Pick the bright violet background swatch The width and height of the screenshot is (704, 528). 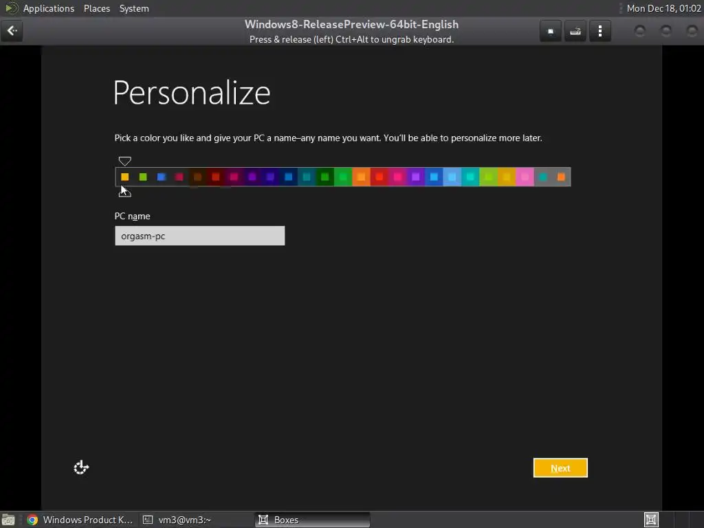pos(416,177)
